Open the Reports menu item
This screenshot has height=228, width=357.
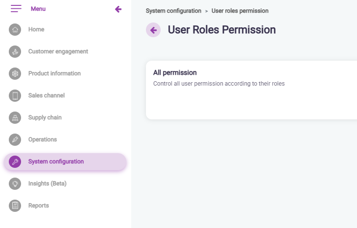[x=38, y=205]
